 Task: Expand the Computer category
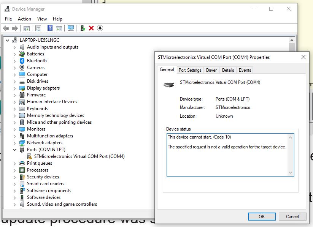[14, 74]
